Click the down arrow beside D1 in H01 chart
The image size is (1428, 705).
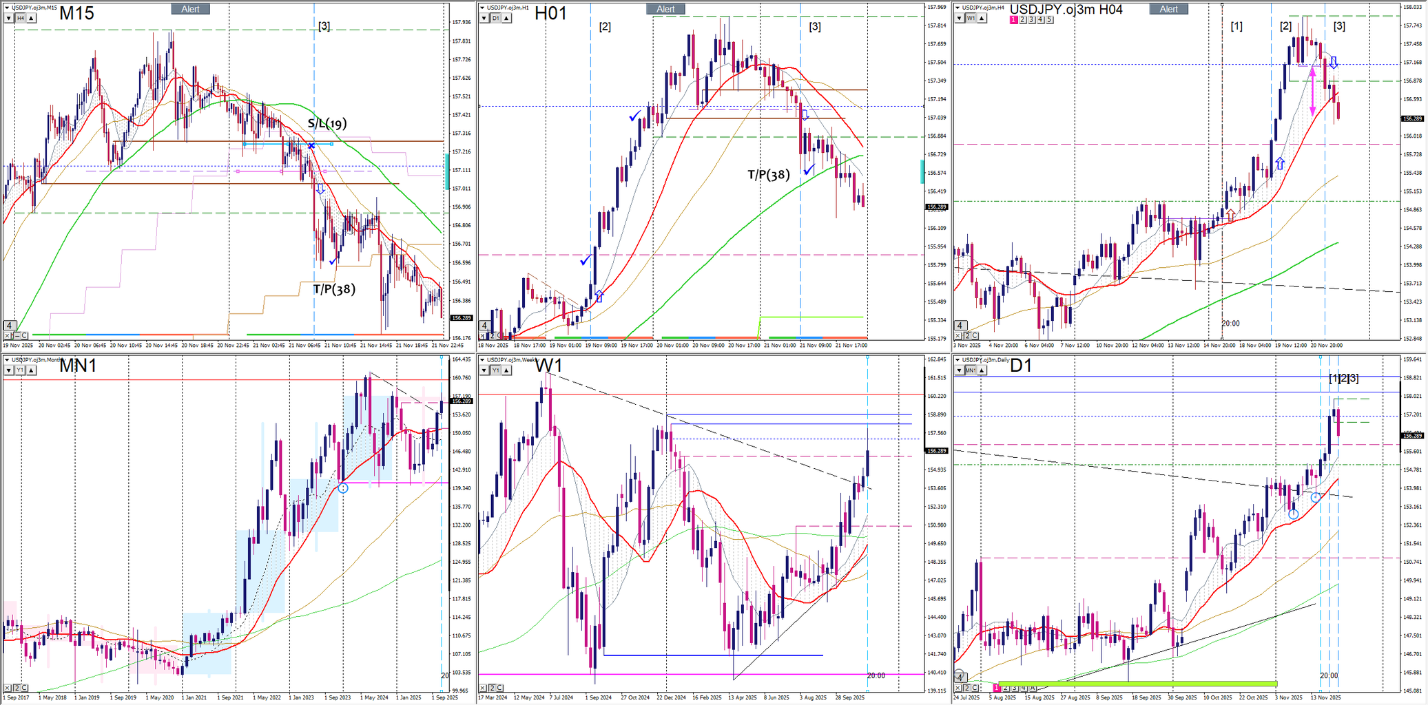point(484,19)
